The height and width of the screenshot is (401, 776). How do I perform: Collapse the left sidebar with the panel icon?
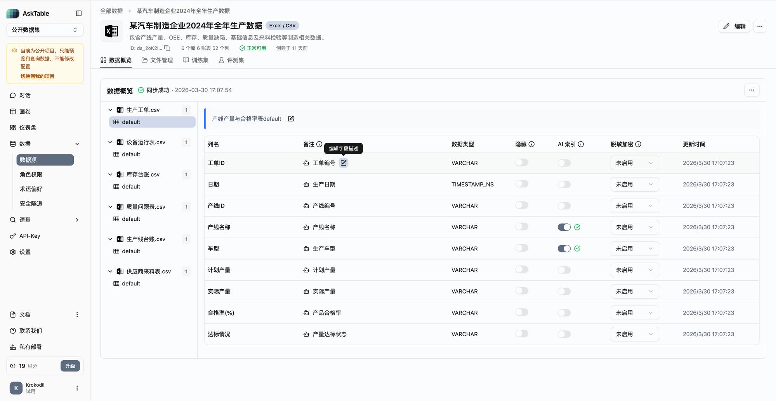79,13
